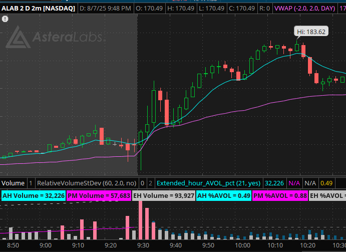Click the 9:50 time axis label

[208, 245]
